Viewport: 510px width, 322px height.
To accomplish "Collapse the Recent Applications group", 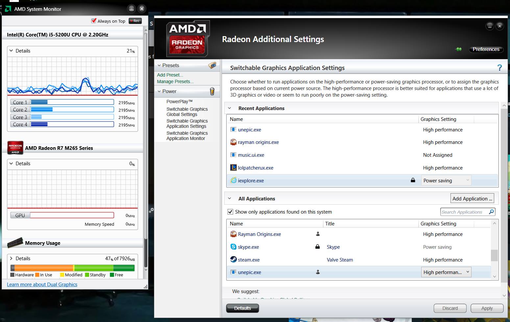I will 230,108.
